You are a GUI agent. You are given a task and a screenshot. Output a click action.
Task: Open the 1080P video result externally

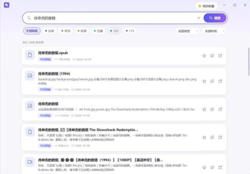tap(220, 168)
